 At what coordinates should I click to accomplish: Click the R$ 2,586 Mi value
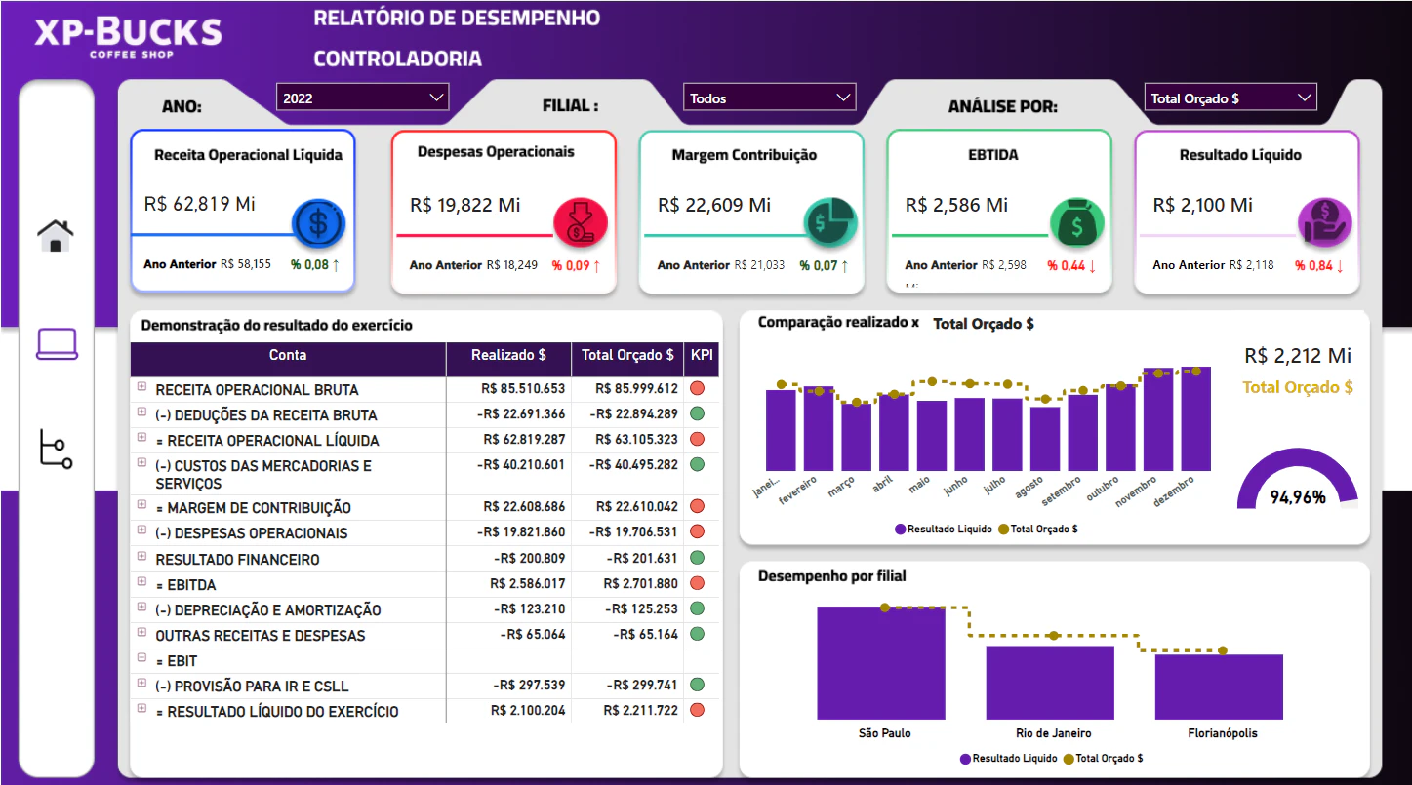(x=956, y=205)
